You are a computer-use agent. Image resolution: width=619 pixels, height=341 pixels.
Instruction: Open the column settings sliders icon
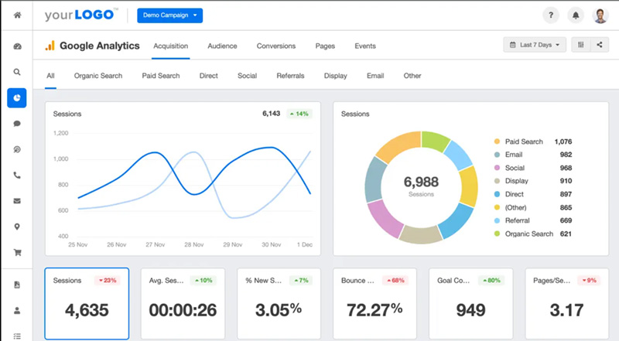click(x=580, y=46)
